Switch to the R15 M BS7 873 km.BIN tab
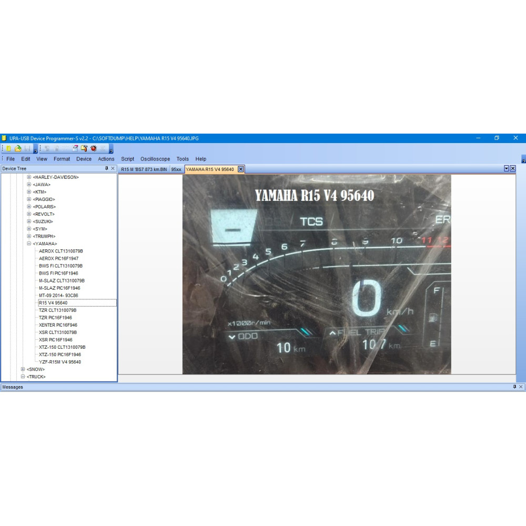Image resolution: width=526 pixels, height=526 pixels. coord(144,169)
